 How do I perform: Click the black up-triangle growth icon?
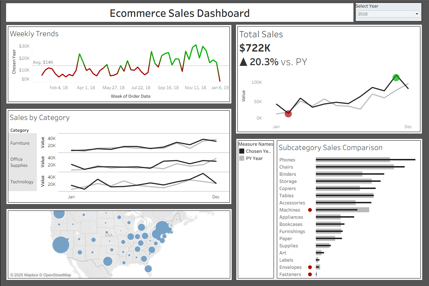[x=244, y=62]
